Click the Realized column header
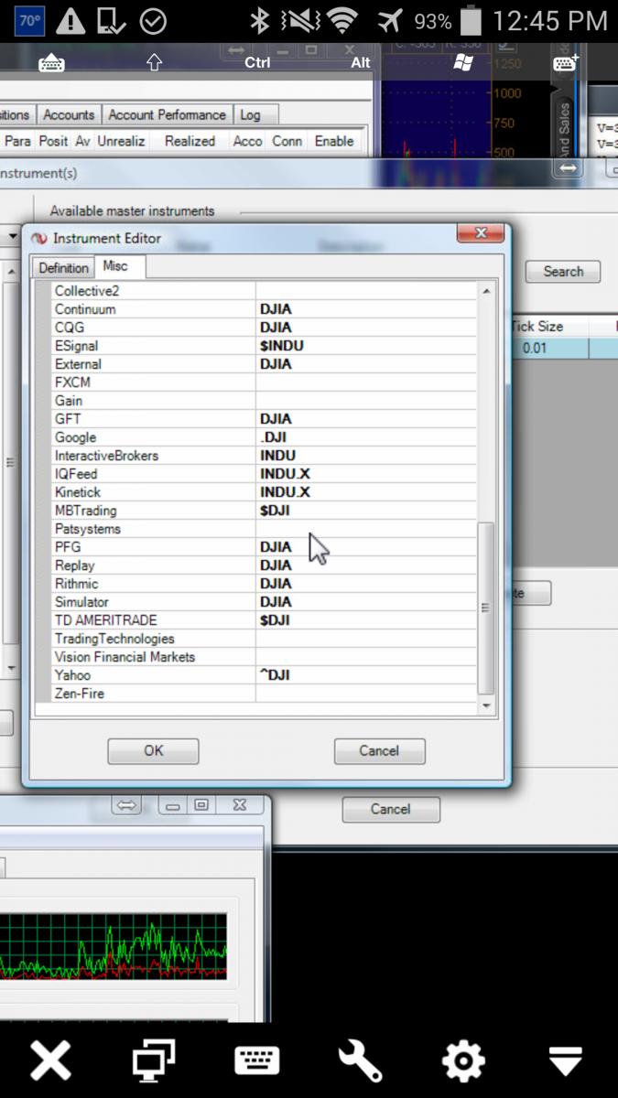Image resolution: width=618 pixels, height=1098 pixels. point(190,141)
